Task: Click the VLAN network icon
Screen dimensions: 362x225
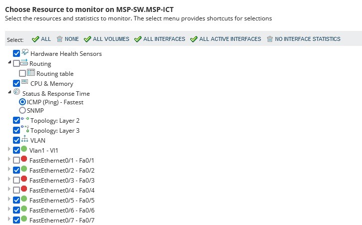Action: (24, 140)
